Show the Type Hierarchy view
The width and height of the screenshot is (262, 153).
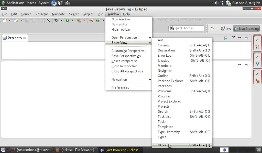click(x=182, y=132)
